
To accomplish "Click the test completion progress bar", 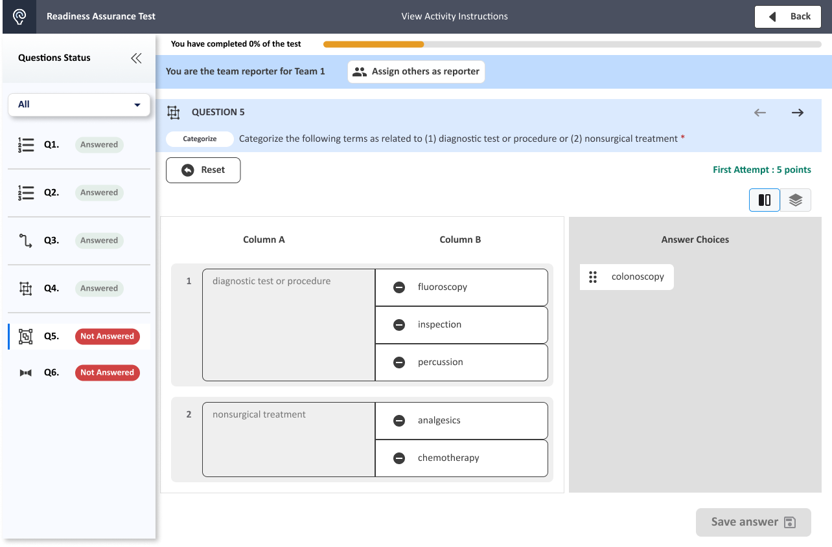I will coord(572,45).
